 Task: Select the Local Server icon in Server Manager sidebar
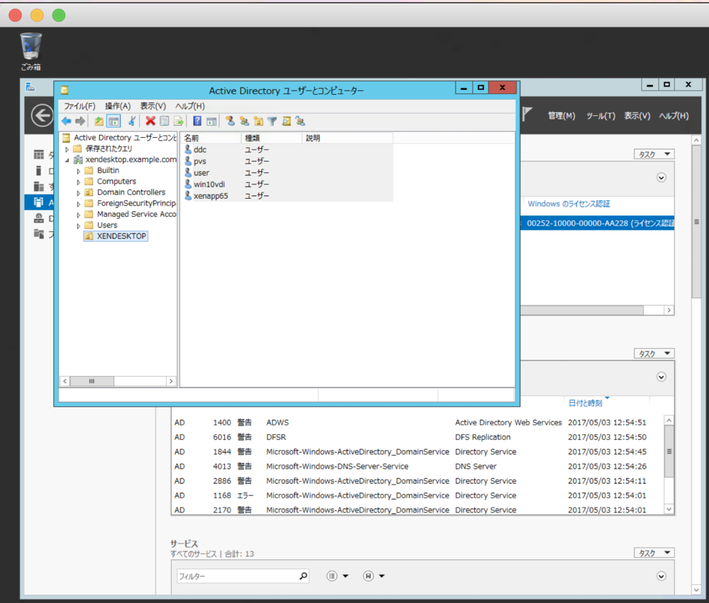[39, 171]
